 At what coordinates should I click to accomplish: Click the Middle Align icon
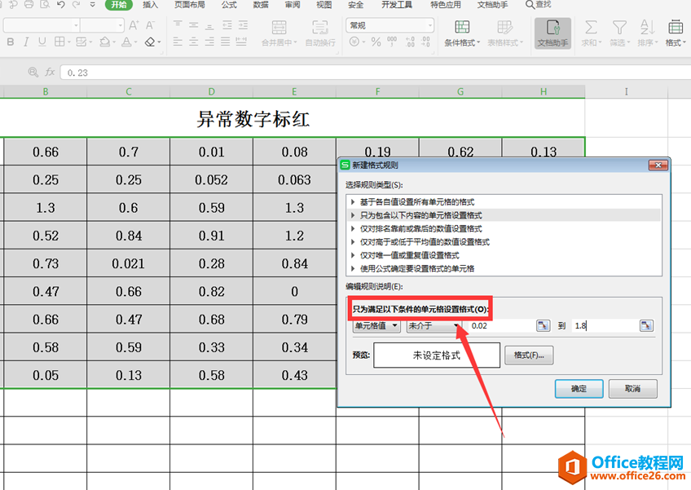pos(193,24)
